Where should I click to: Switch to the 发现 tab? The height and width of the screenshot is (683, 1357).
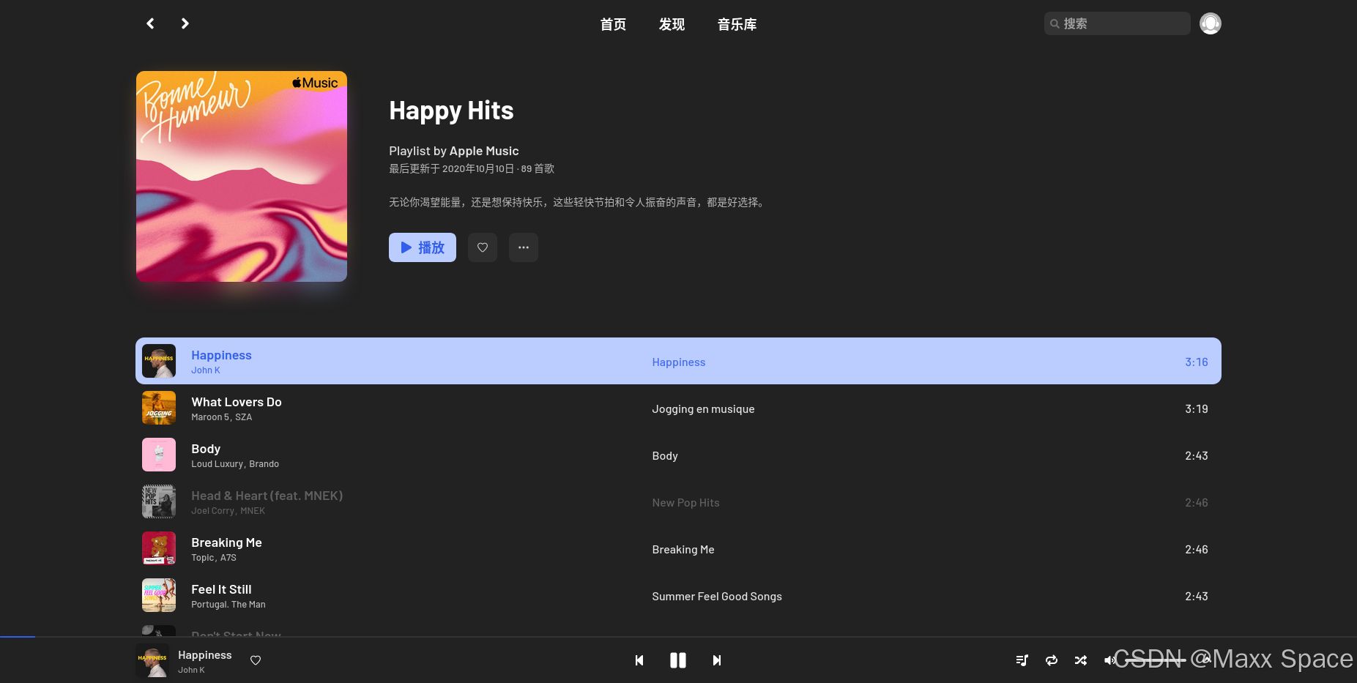pos(671,24)
